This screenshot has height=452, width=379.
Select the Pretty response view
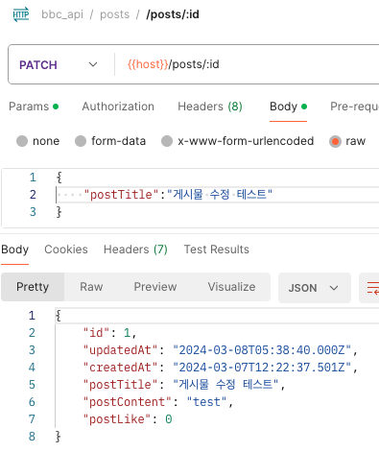pyautogui.click(x=33, y=287)
